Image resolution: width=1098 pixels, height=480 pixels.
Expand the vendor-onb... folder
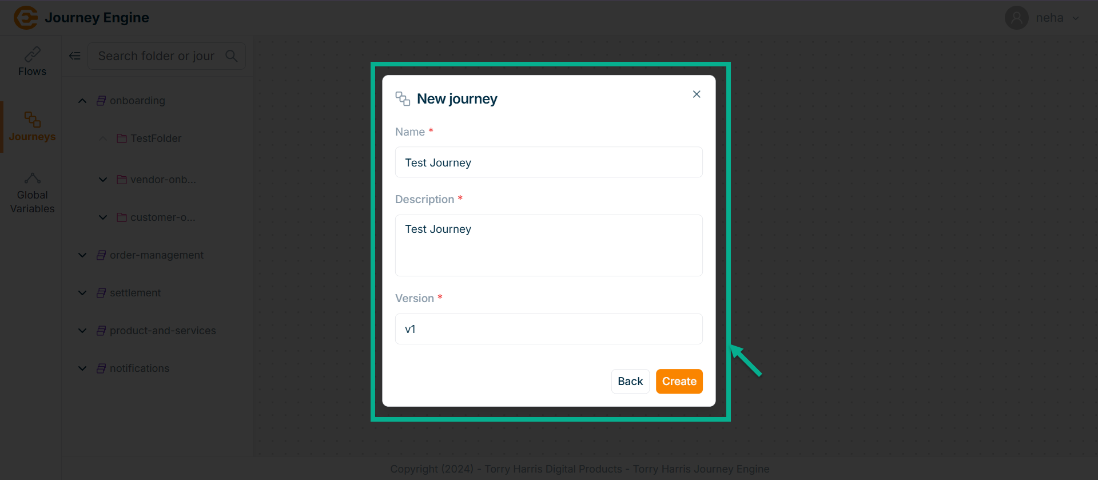103,180
